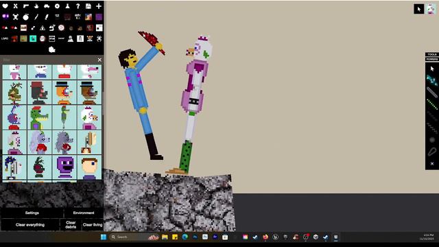Image resolution: width=439 pixels, height=247 pixels.
Task: Spawn the purple grinning face character
Action: 64,167
